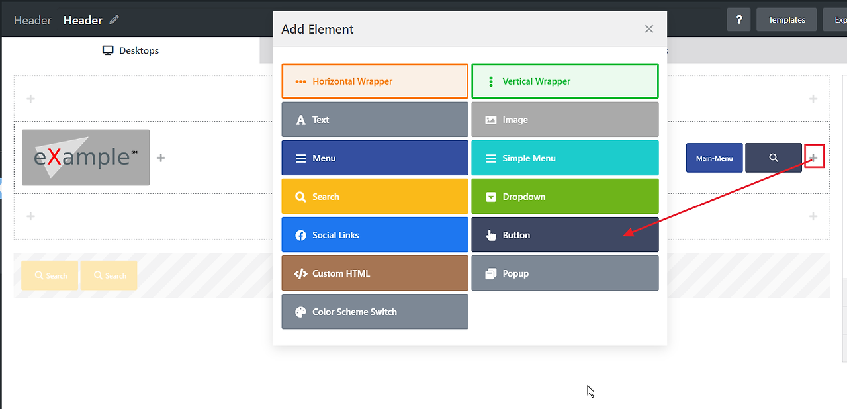The image size is (847, 409).
Task: Open the Templates button
Action: click(787, 20)
